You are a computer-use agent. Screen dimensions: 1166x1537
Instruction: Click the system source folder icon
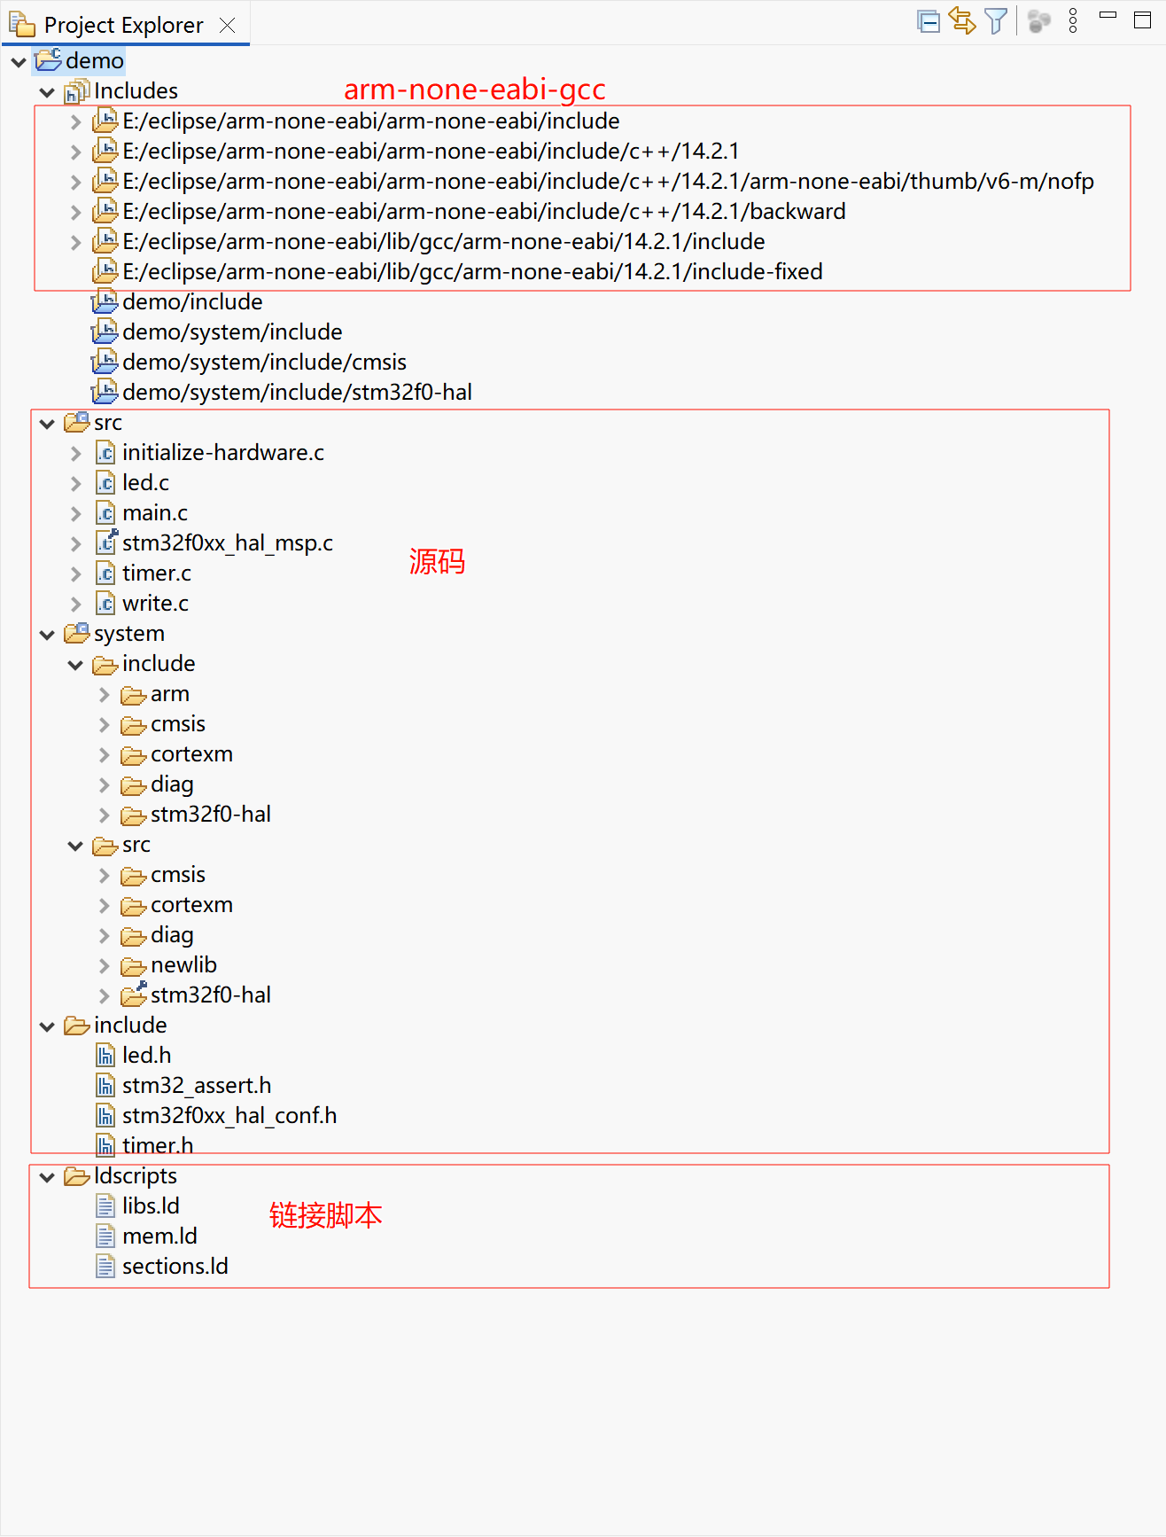[x=77, y=633]
